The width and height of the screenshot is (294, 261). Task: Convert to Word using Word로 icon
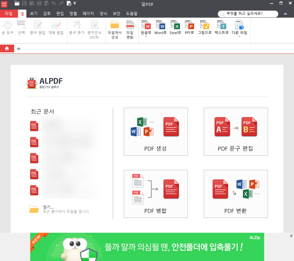[x=160, y=25]
